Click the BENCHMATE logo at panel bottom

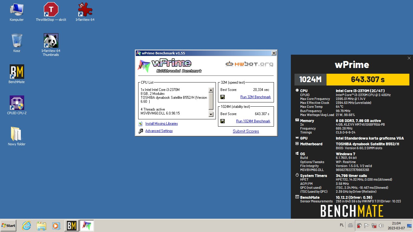(x=352, y=211)
